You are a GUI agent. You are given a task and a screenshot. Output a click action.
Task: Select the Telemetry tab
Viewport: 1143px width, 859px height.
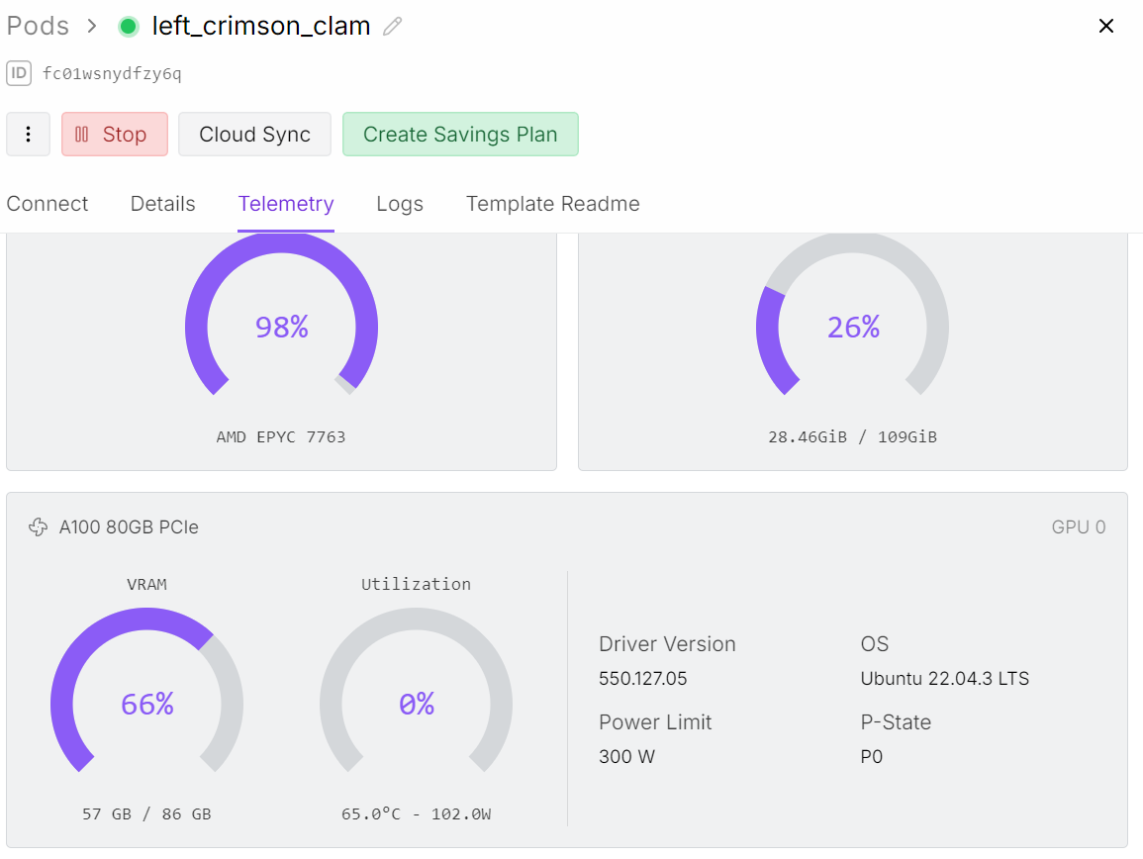286,204
